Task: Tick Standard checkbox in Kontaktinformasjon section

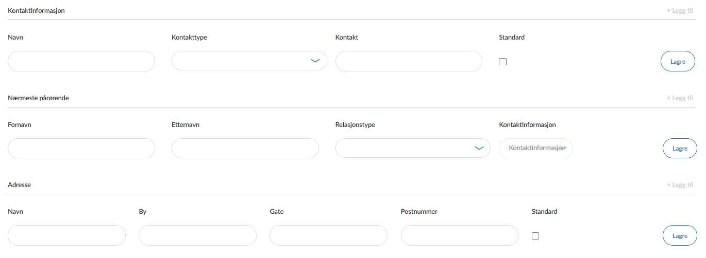Action: (503, 62)
